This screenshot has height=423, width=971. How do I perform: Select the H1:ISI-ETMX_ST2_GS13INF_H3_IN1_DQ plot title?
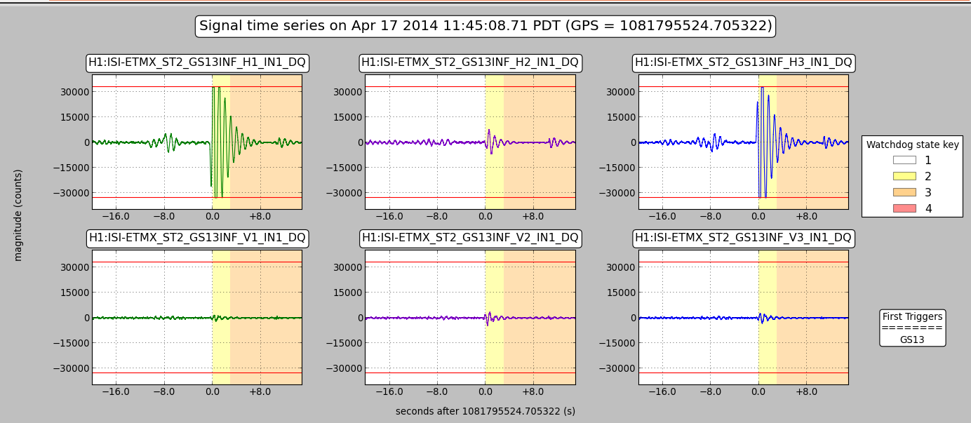pos(744,63)
